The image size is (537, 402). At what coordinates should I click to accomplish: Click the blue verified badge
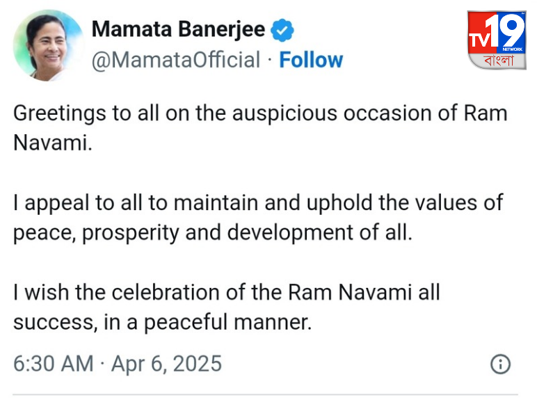point(282,30)
